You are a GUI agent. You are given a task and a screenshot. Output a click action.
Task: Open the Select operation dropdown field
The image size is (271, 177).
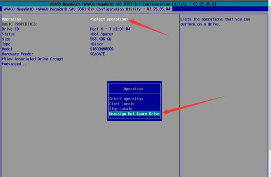tap(109, 19)
